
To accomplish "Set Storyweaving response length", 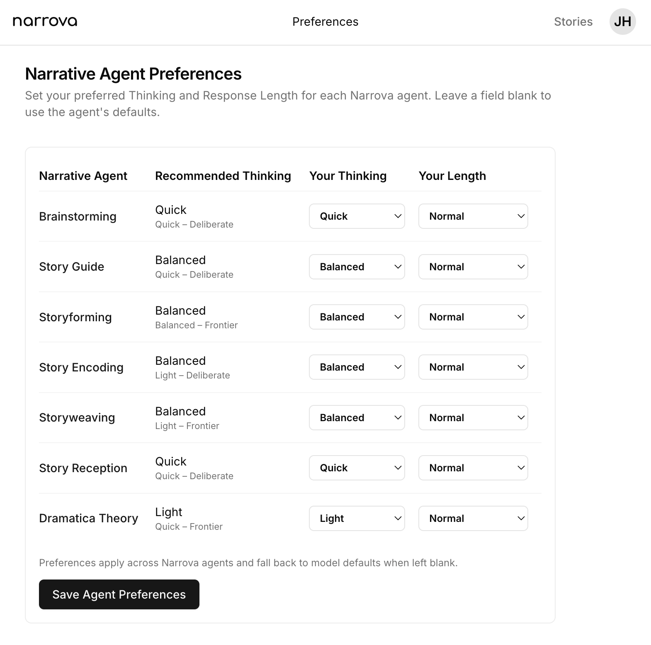I will [473, 417].
